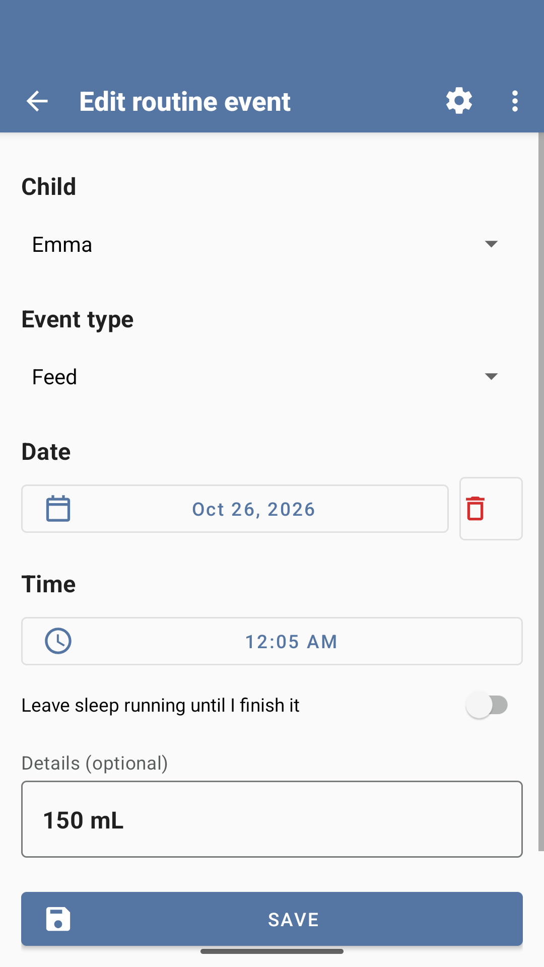544x967 pixels.
Task: Toggle Leave sleep running until I finish it
Action: [487, 705]
